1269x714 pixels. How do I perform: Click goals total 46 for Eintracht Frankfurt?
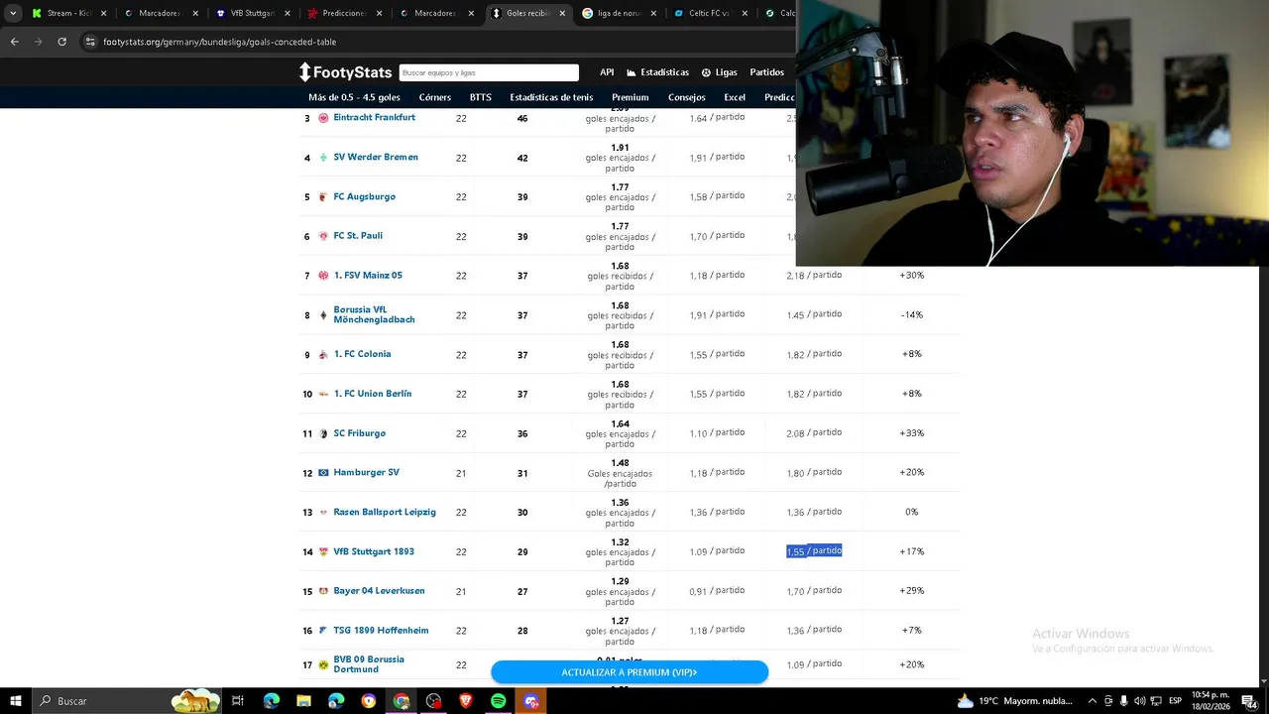[522, 118]
